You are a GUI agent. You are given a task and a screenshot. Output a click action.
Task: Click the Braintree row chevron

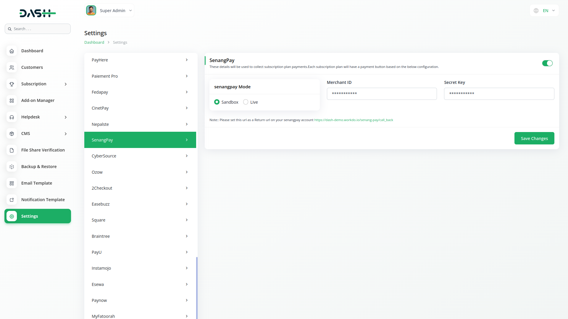point(187,236)
